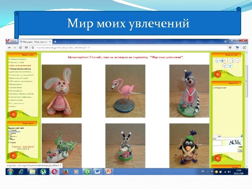Viewport: 252px width, 189px height.
Task: Open Firefox from taskbar
Action: tap(65, 172)
